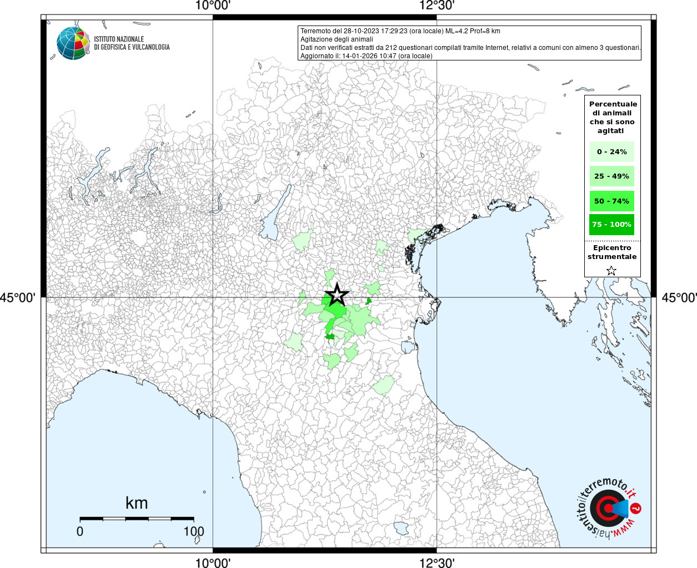Select the 0 - 24% legend swatch
697x568 pixels.
click(611, 151)
